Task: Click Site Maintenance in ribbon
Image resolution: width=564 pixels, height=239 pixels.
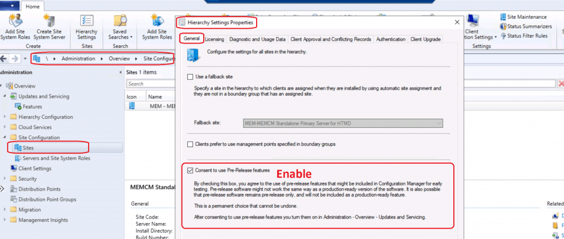Action: pos(523,17)
